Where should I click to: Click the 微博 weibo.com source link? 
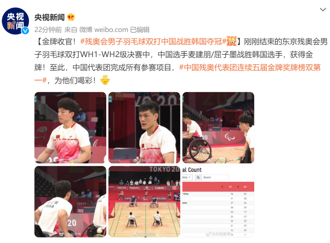(x=104, y=30)
